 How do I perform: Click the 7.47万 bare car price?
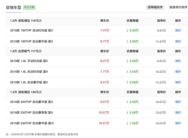pyautogui.click(x=105, y=31)
